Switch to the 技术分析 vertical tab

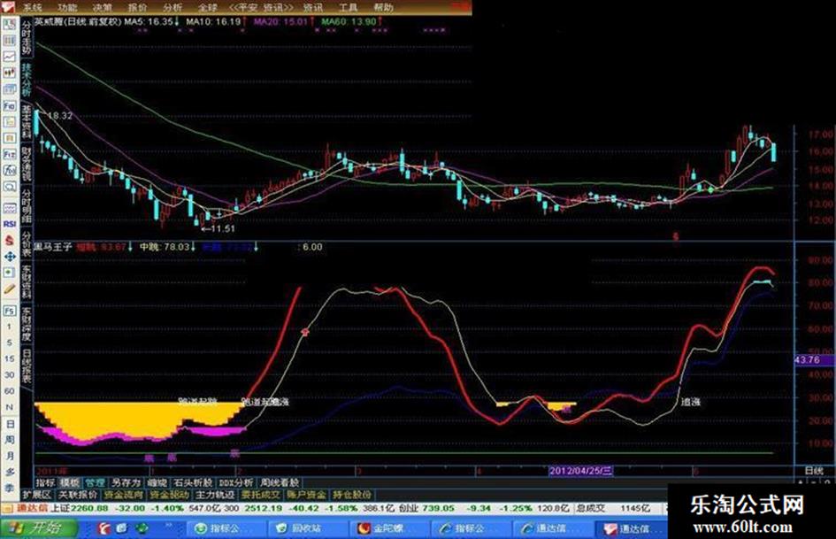point(26,80)
